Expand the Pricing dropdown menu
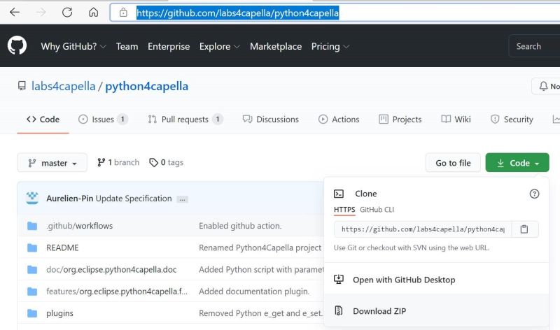This screenshot has width=560, height=330. point(330,46)
